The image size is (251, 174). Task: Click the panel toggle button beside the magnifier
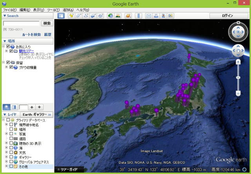(x=14, y=107)
